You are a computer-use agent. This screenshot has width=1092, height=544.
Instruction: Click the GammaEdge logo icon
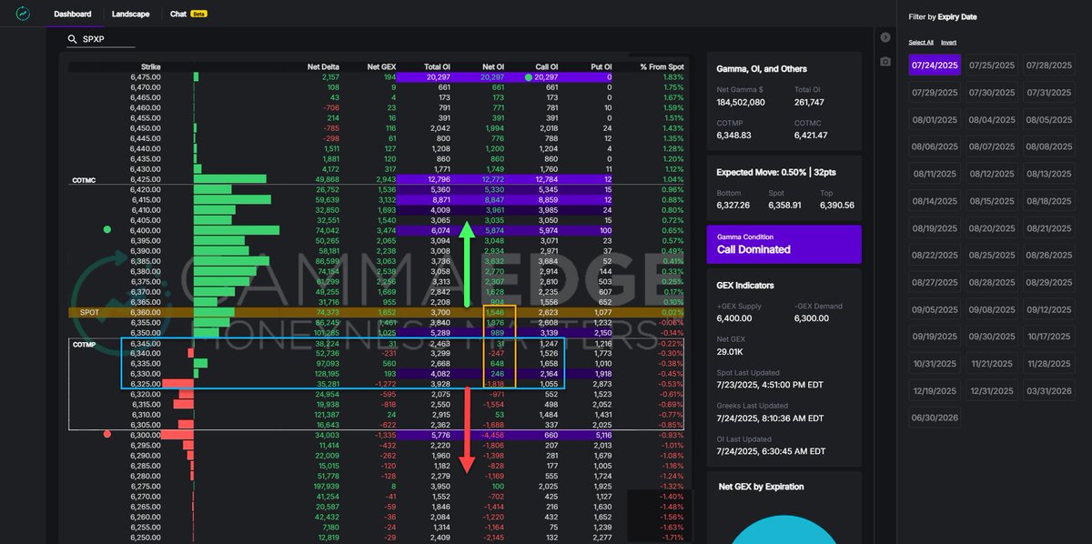tap(23, 14)
